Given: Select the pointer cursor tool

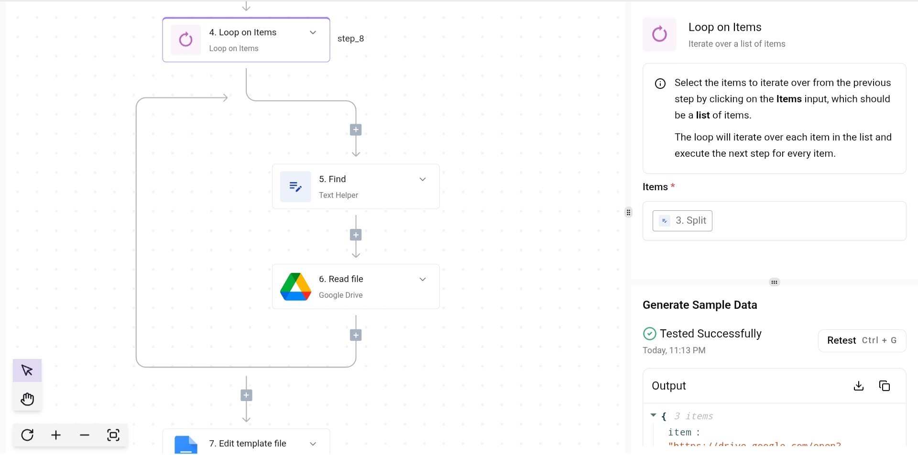Looking at the screenshot, I should (x=27, y=370).
